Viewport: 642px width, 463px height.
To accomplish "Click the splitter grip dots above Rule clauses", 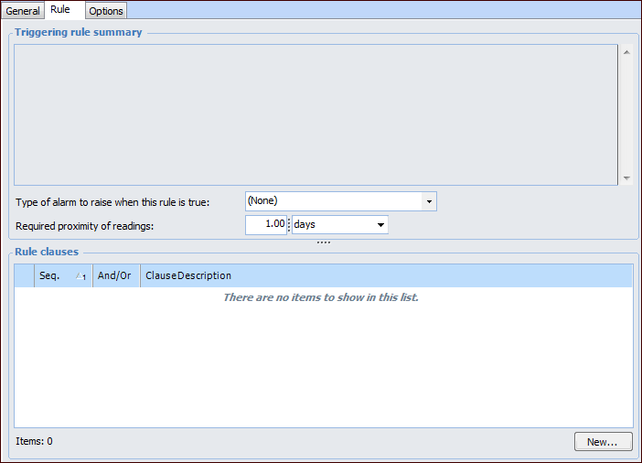I will [x=324, y=242].
